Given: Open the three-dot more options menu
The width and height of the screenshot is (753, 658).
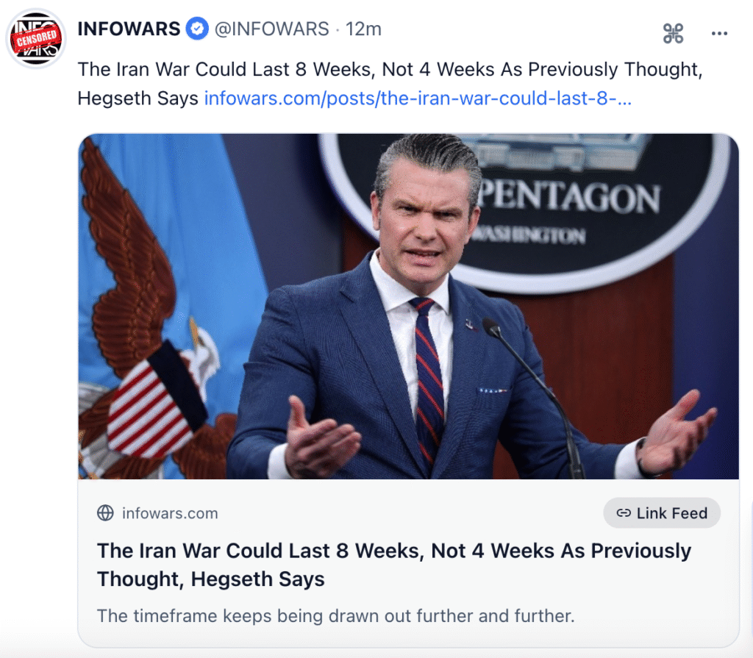Looking at the screenshot, I should click(719, 33).
